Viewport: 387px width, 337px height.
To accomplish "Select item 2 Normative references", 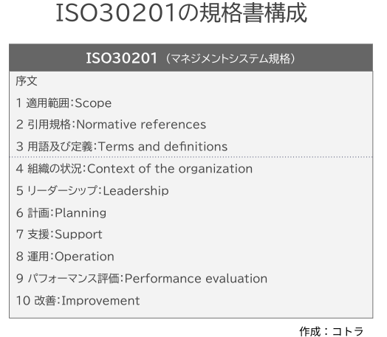I will pyautogui.click(x=111, y=125).
